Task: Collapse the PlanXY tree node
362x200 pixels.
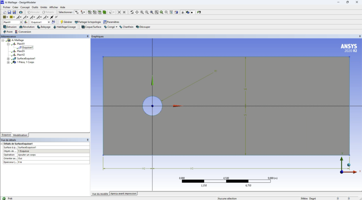Action: (x=8, y=44)
